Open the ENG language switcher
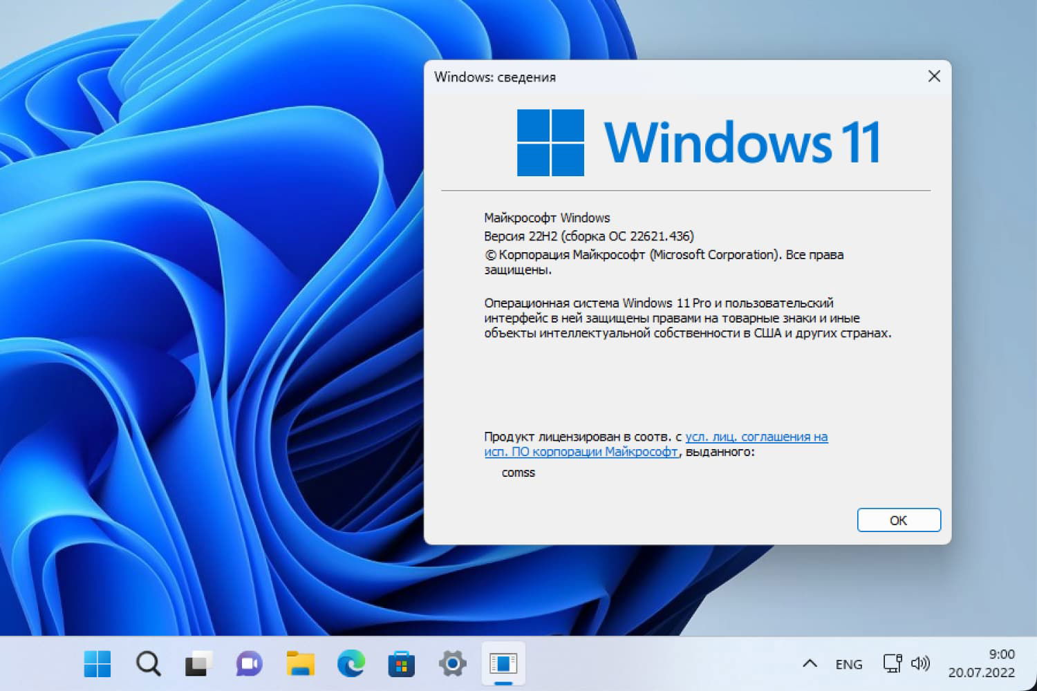Screen dimensions: 1037x691 [848, 663]
